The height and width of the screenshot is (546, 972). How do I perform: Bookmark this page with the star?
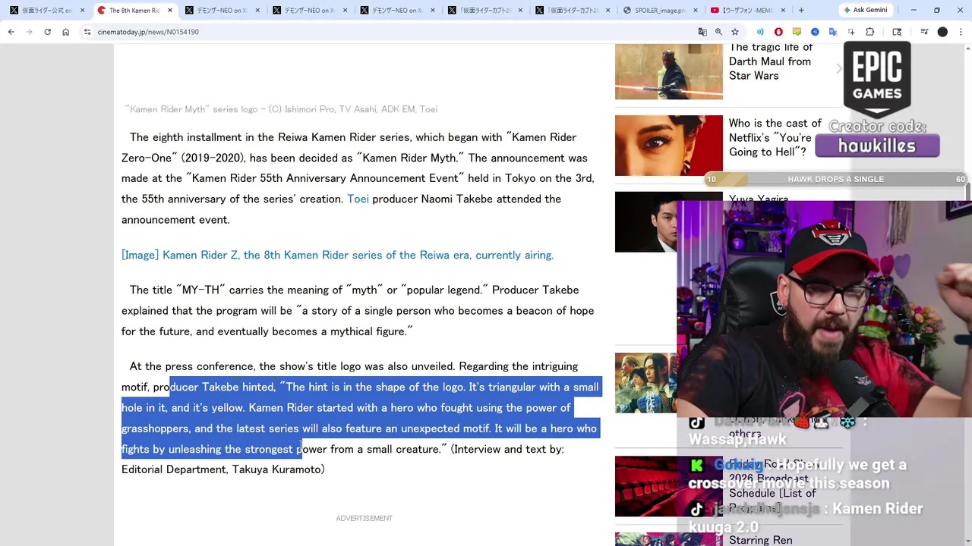pos(735,32)
